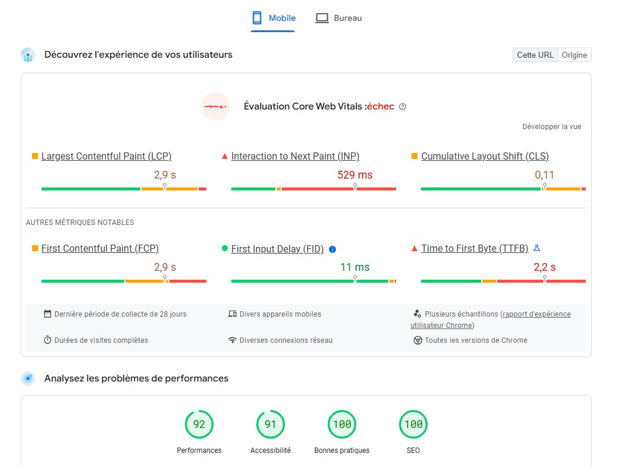The height and width of the screenshot is (466, 634).
Task: Open rapport d'expérience utilisateur Chrome link
Action: click(491, 320)
